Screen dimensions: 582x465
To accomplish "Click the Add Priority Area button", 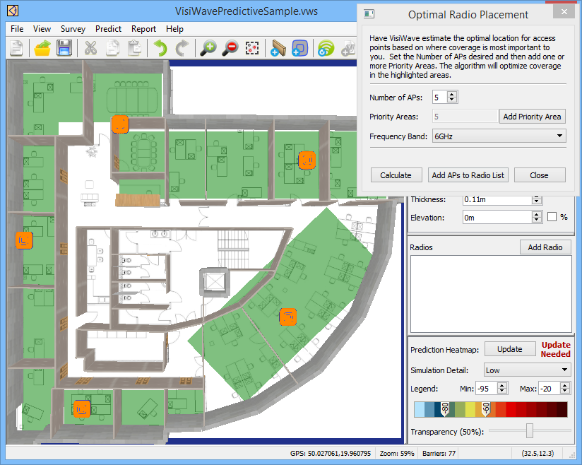I will (532, 117).
